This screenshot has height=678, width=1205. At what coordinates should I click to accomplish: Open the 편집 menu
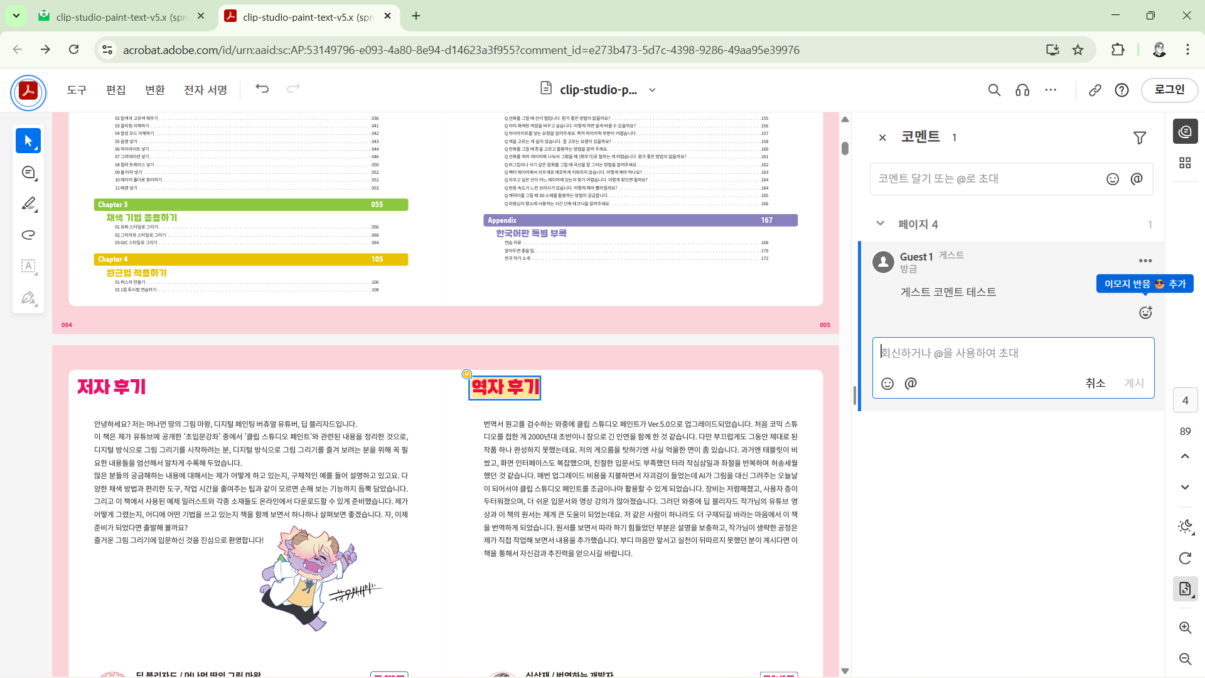click(x=115, y=90)
